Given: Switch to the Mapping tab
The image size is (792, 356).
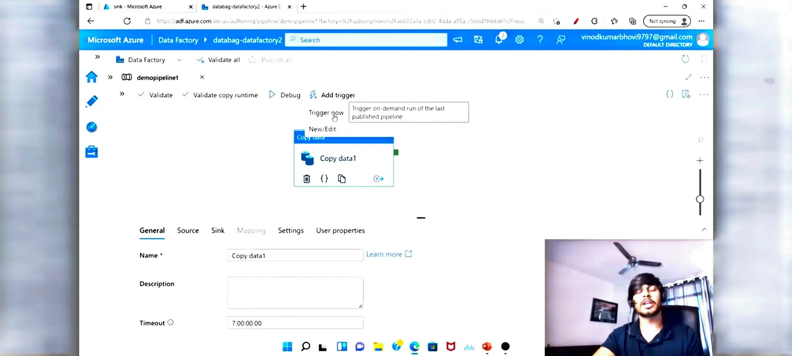Looking at the screenshot, I should 251,231.
